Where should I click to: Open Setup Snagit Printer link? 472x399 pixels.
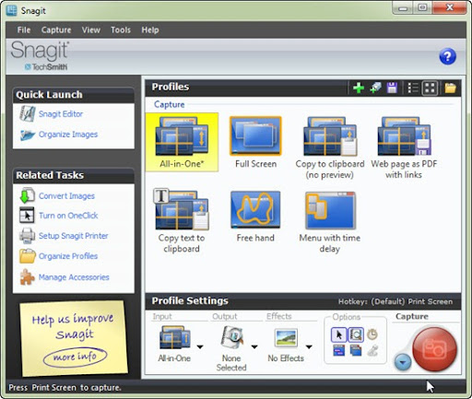pyautogui.click(x=74, y=236)
